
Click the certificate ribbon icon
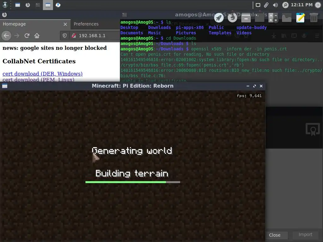click(x=313, y=129)
